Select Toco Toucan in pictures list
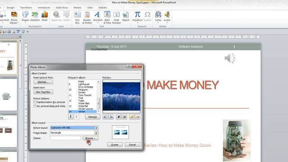 (x=85, y=95)
